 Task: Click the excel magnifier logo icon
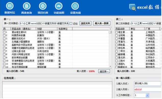132,7
